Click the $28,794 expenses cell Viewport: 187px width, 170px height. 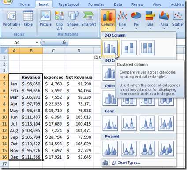pyautogui.click(x=53, y=137)
